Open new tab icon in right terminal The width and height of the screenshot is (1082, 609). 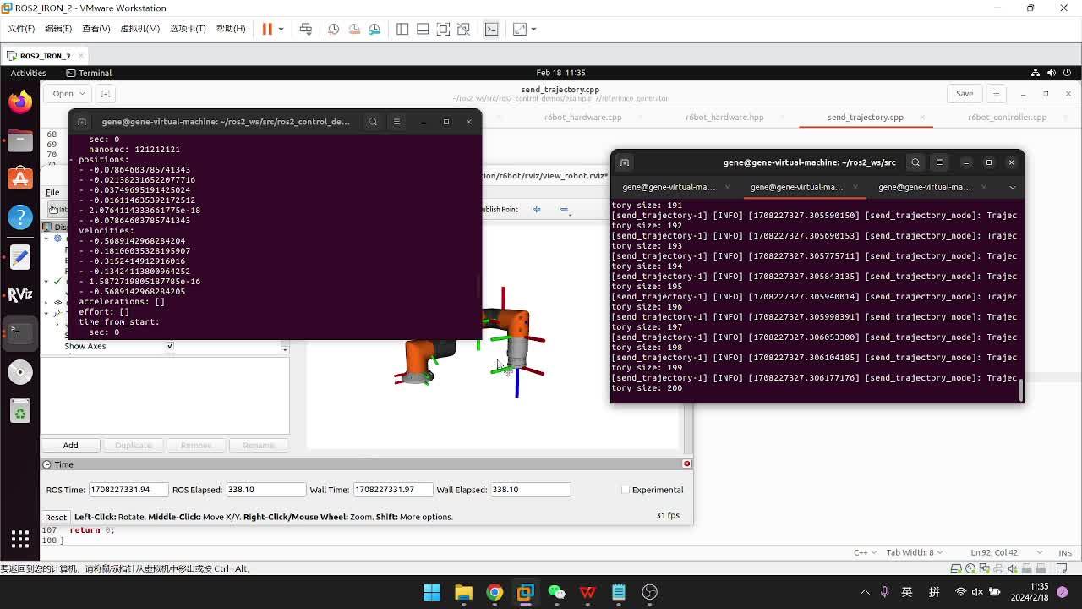point(625,162)
